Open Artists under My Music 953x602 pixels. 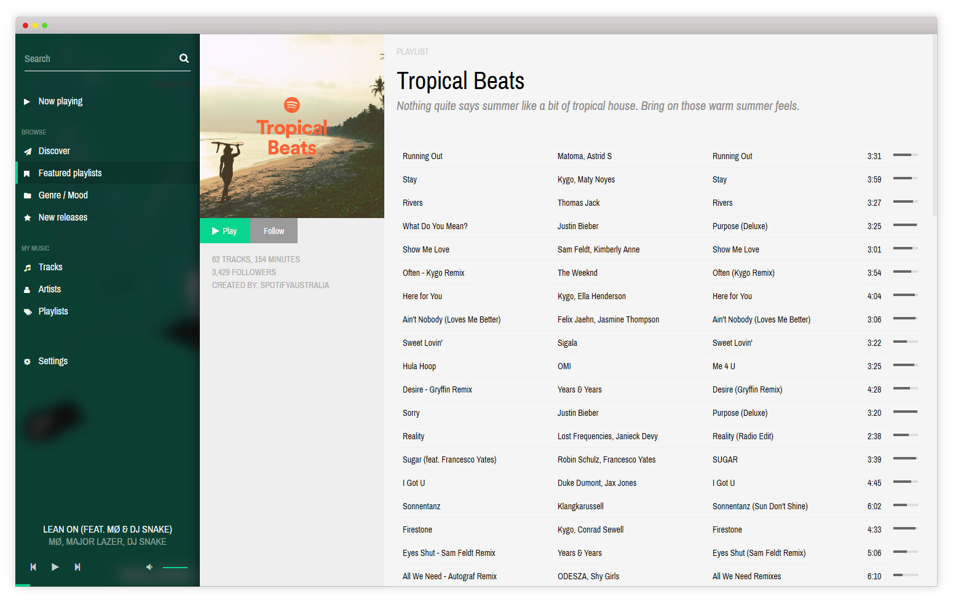49,289
